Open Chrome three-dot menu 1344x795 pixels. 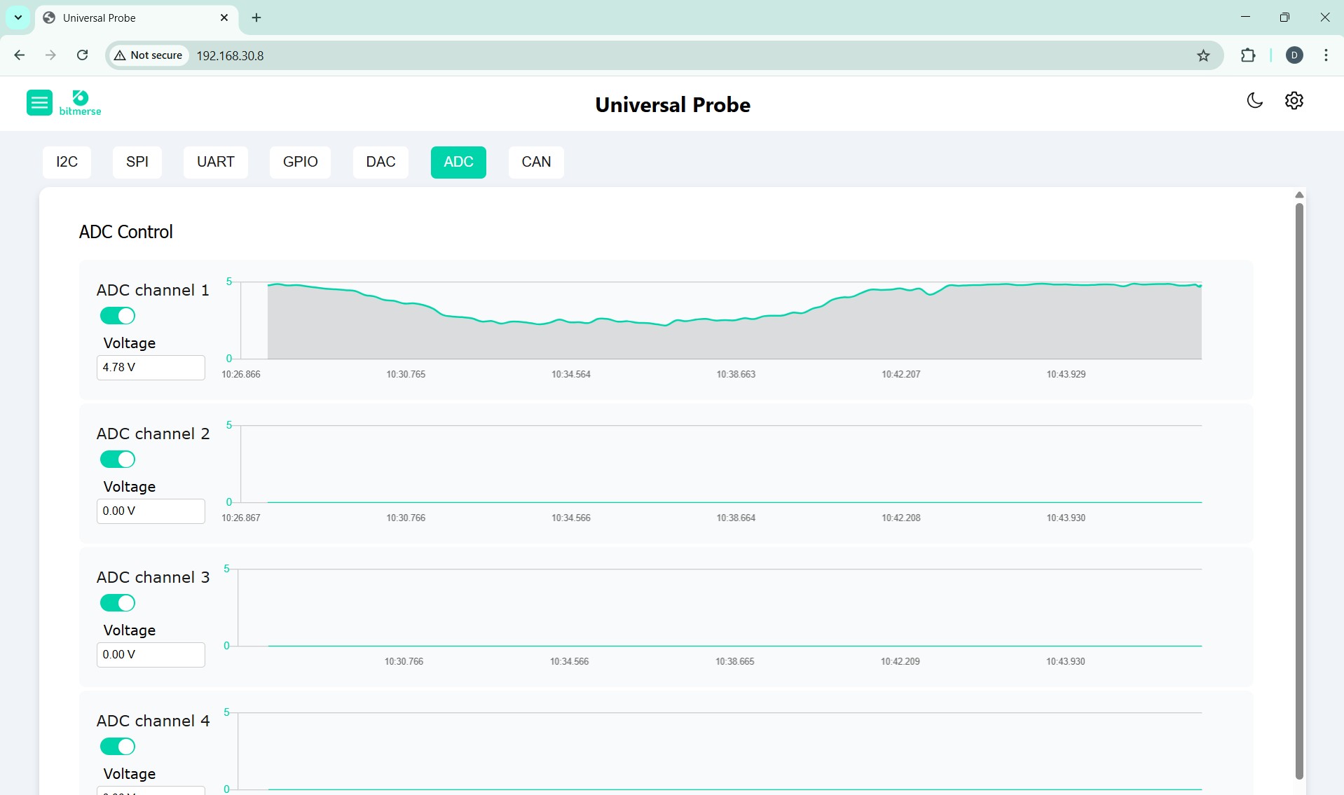click(x=1326, y=55)
